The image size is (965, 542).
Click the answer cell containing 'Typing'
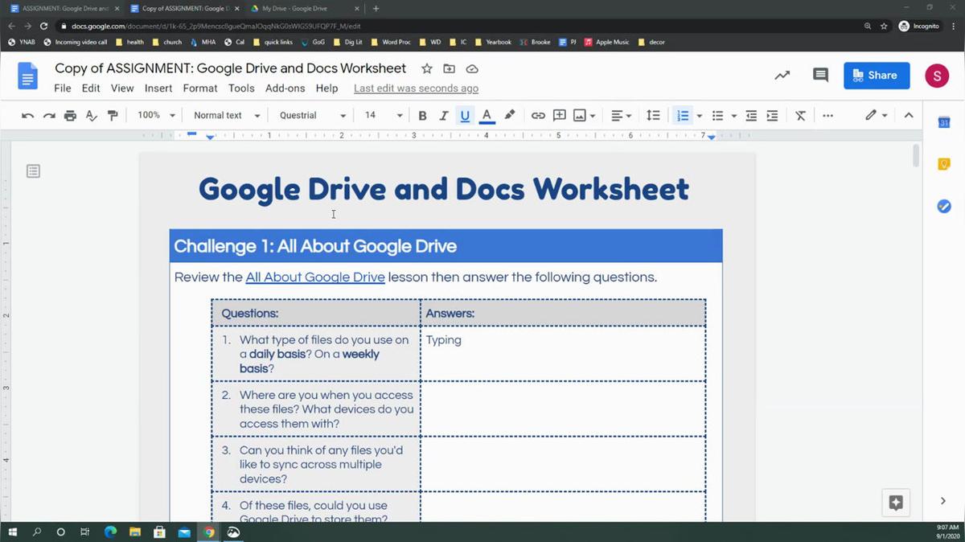pyautogui.click(x=563, y=354)
